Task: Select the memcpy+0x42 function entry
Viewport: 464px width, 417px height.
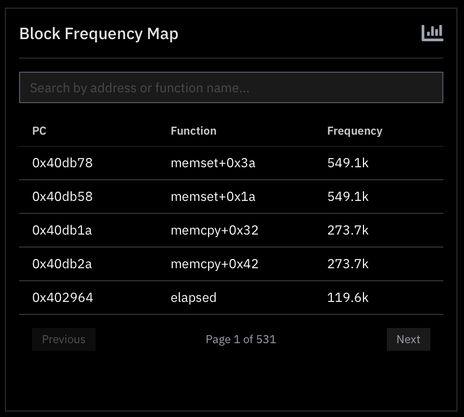Action: point(215,264)
